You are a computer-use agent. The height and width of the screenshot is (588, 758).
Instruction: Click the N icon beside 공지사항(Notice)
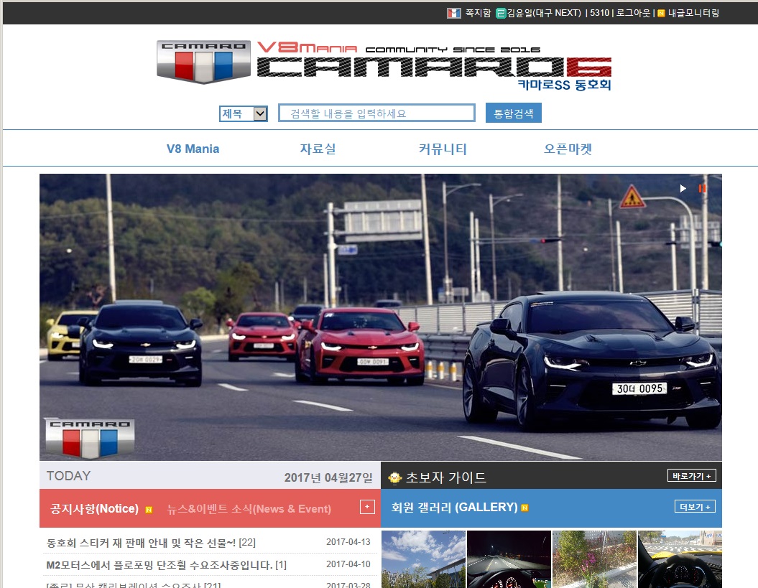coord(149,510)
